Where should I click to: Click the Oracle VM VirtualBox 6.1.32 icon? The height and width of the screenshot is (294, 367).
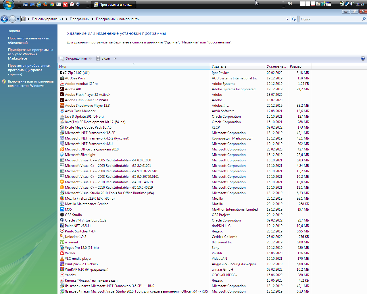62,220
